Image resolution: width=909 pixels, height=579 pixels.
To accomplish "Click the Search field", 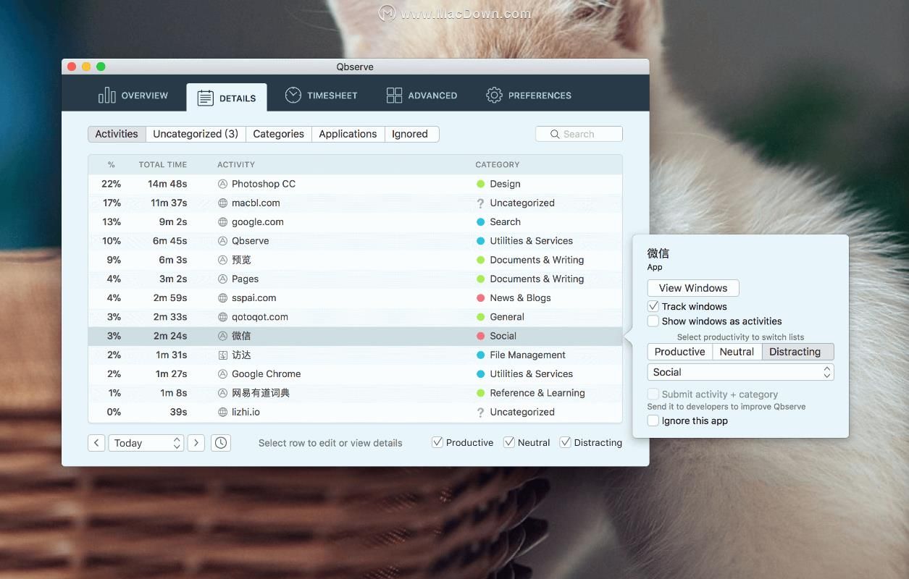I will click(x=579, y=134).
